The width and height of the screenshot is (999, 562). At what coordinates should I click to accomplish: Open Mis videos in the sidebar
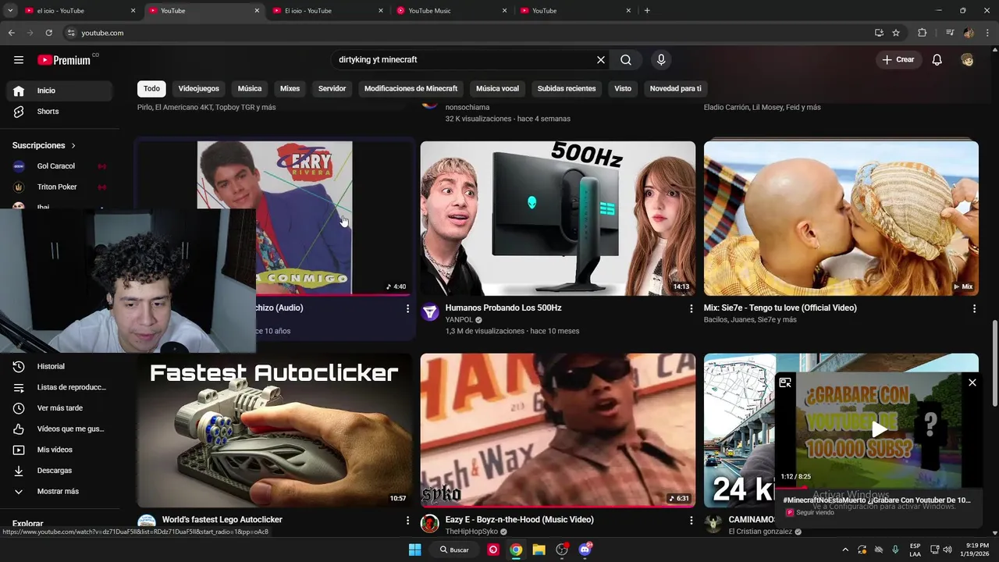(x=59, y=450)
